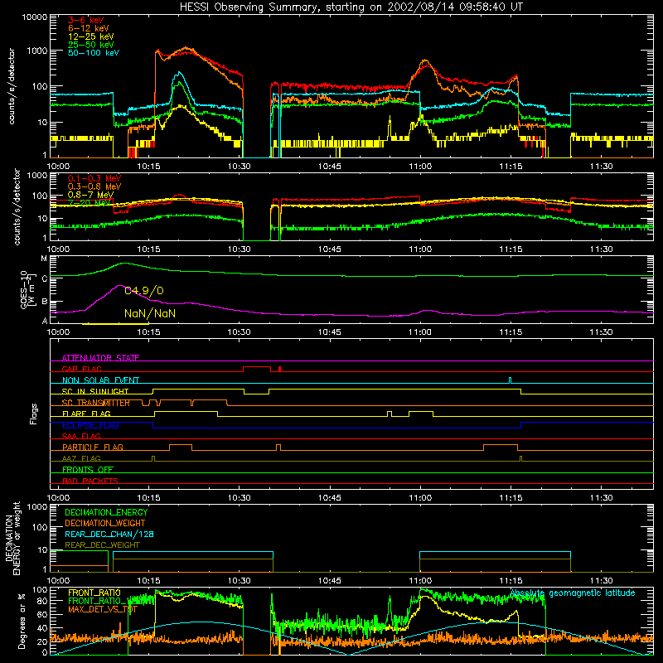Select the ECLIPSE_FLAG label

90,425
